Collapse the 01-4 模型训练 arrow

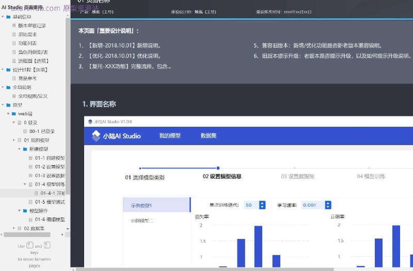[25, 184]
